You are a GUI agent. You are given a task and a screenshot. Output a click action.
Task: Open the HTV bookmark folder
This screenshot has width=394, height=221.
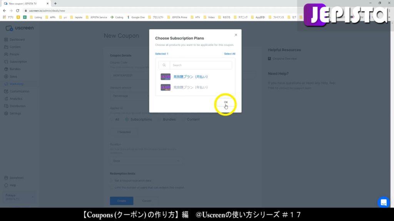pos(195,17)
